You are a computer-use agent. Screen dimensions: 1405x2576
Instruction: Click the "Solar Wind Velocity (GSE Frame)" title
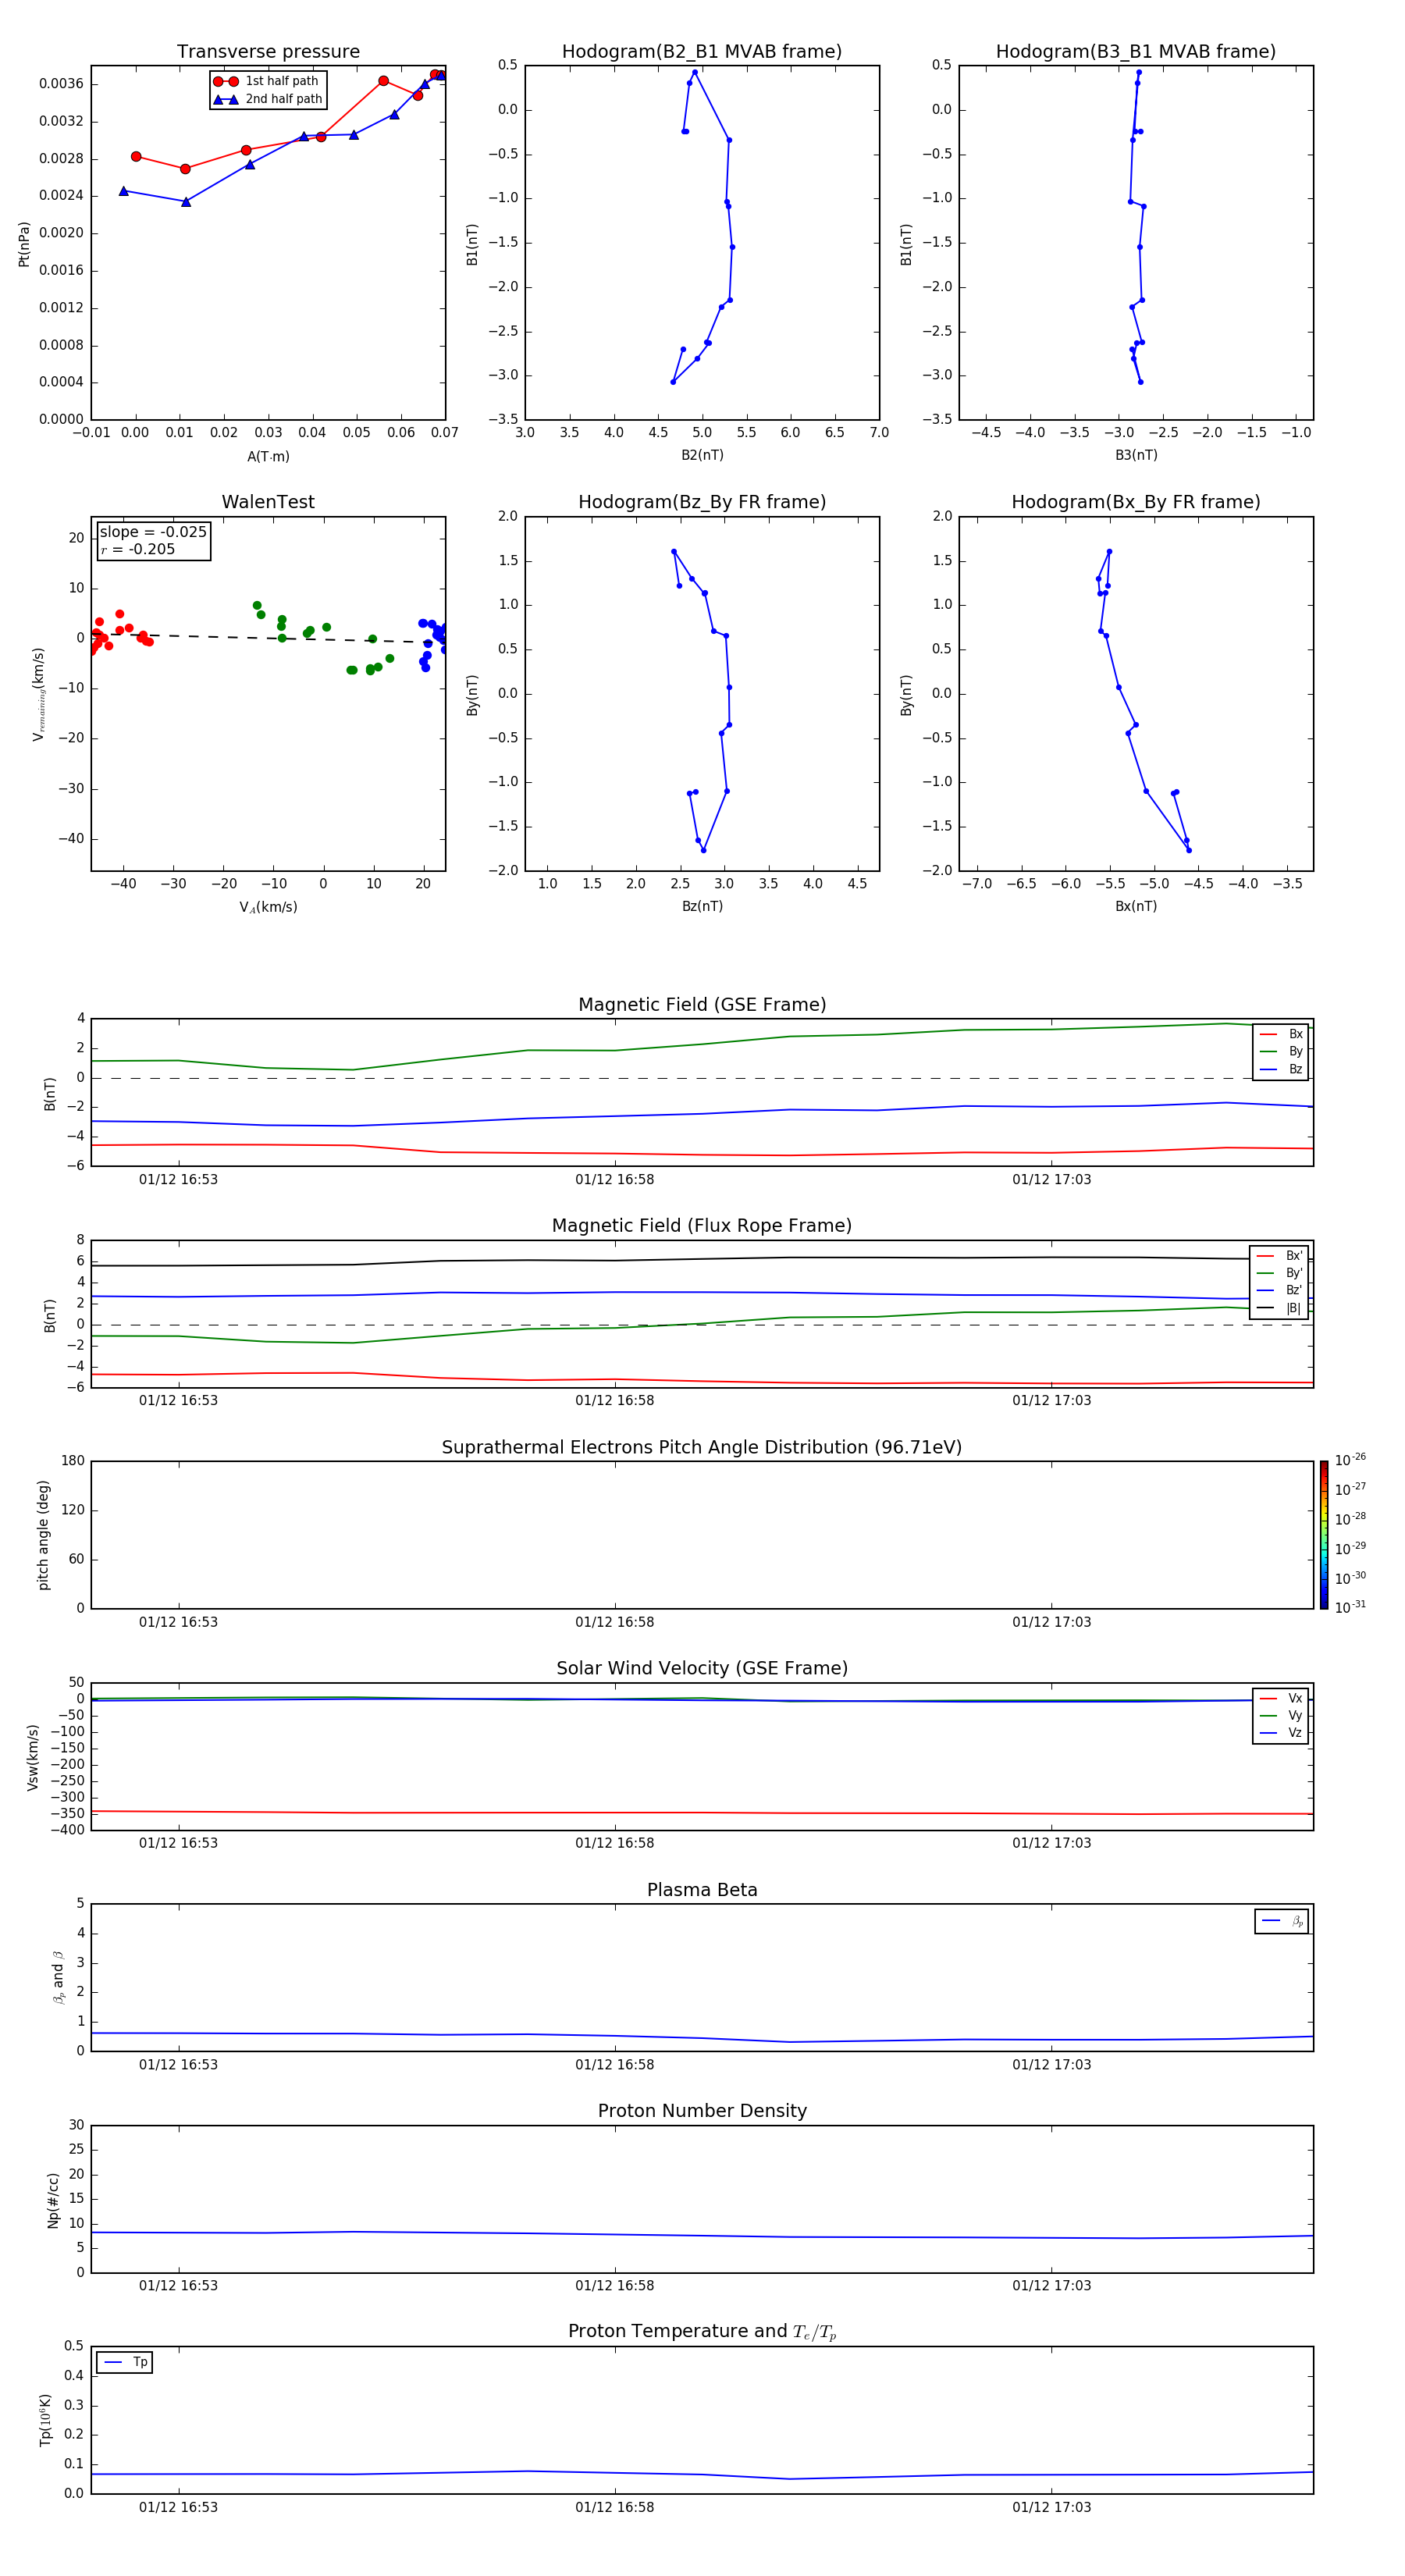tap(702, 1669)
